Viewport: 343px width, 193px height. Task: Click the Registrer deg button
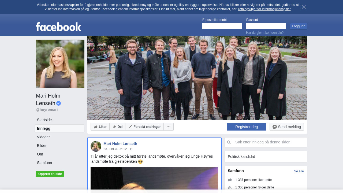[247, 127]
